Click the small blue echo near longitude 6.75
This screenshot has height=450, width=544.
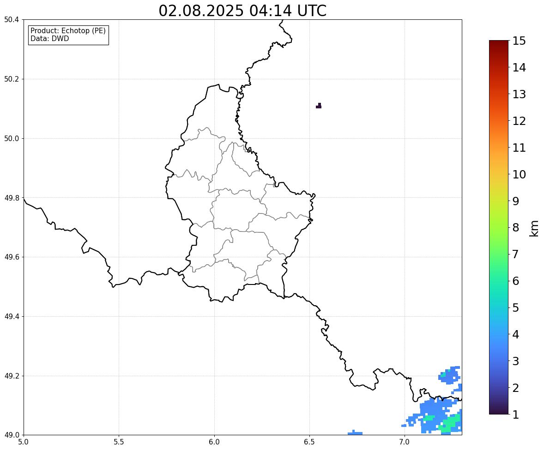pos(355,432)
